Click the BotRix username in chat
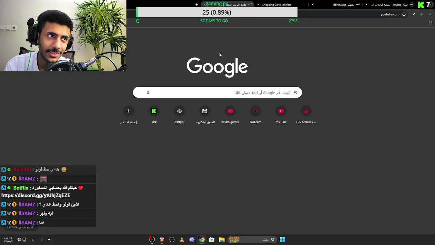Image resolution: width=435 pixels, height=245 pixels. pos(21,188)
